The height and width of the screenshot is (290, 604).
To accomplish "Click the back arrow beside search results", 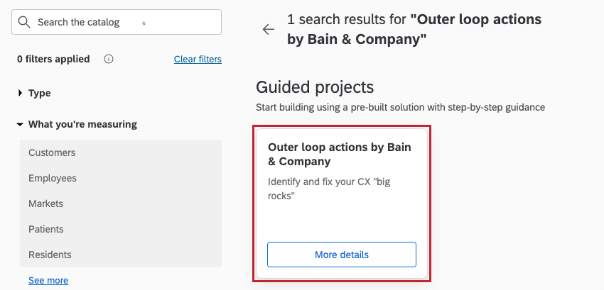I will point(269,29).
